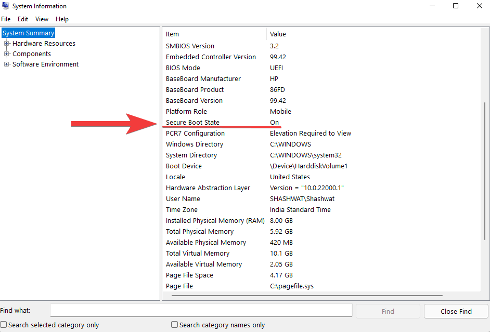Open the View menu

[x=42, y=19]
